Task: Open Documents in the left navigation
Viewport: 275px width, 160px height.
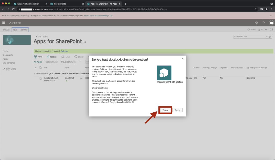Action: pos(8,55)
